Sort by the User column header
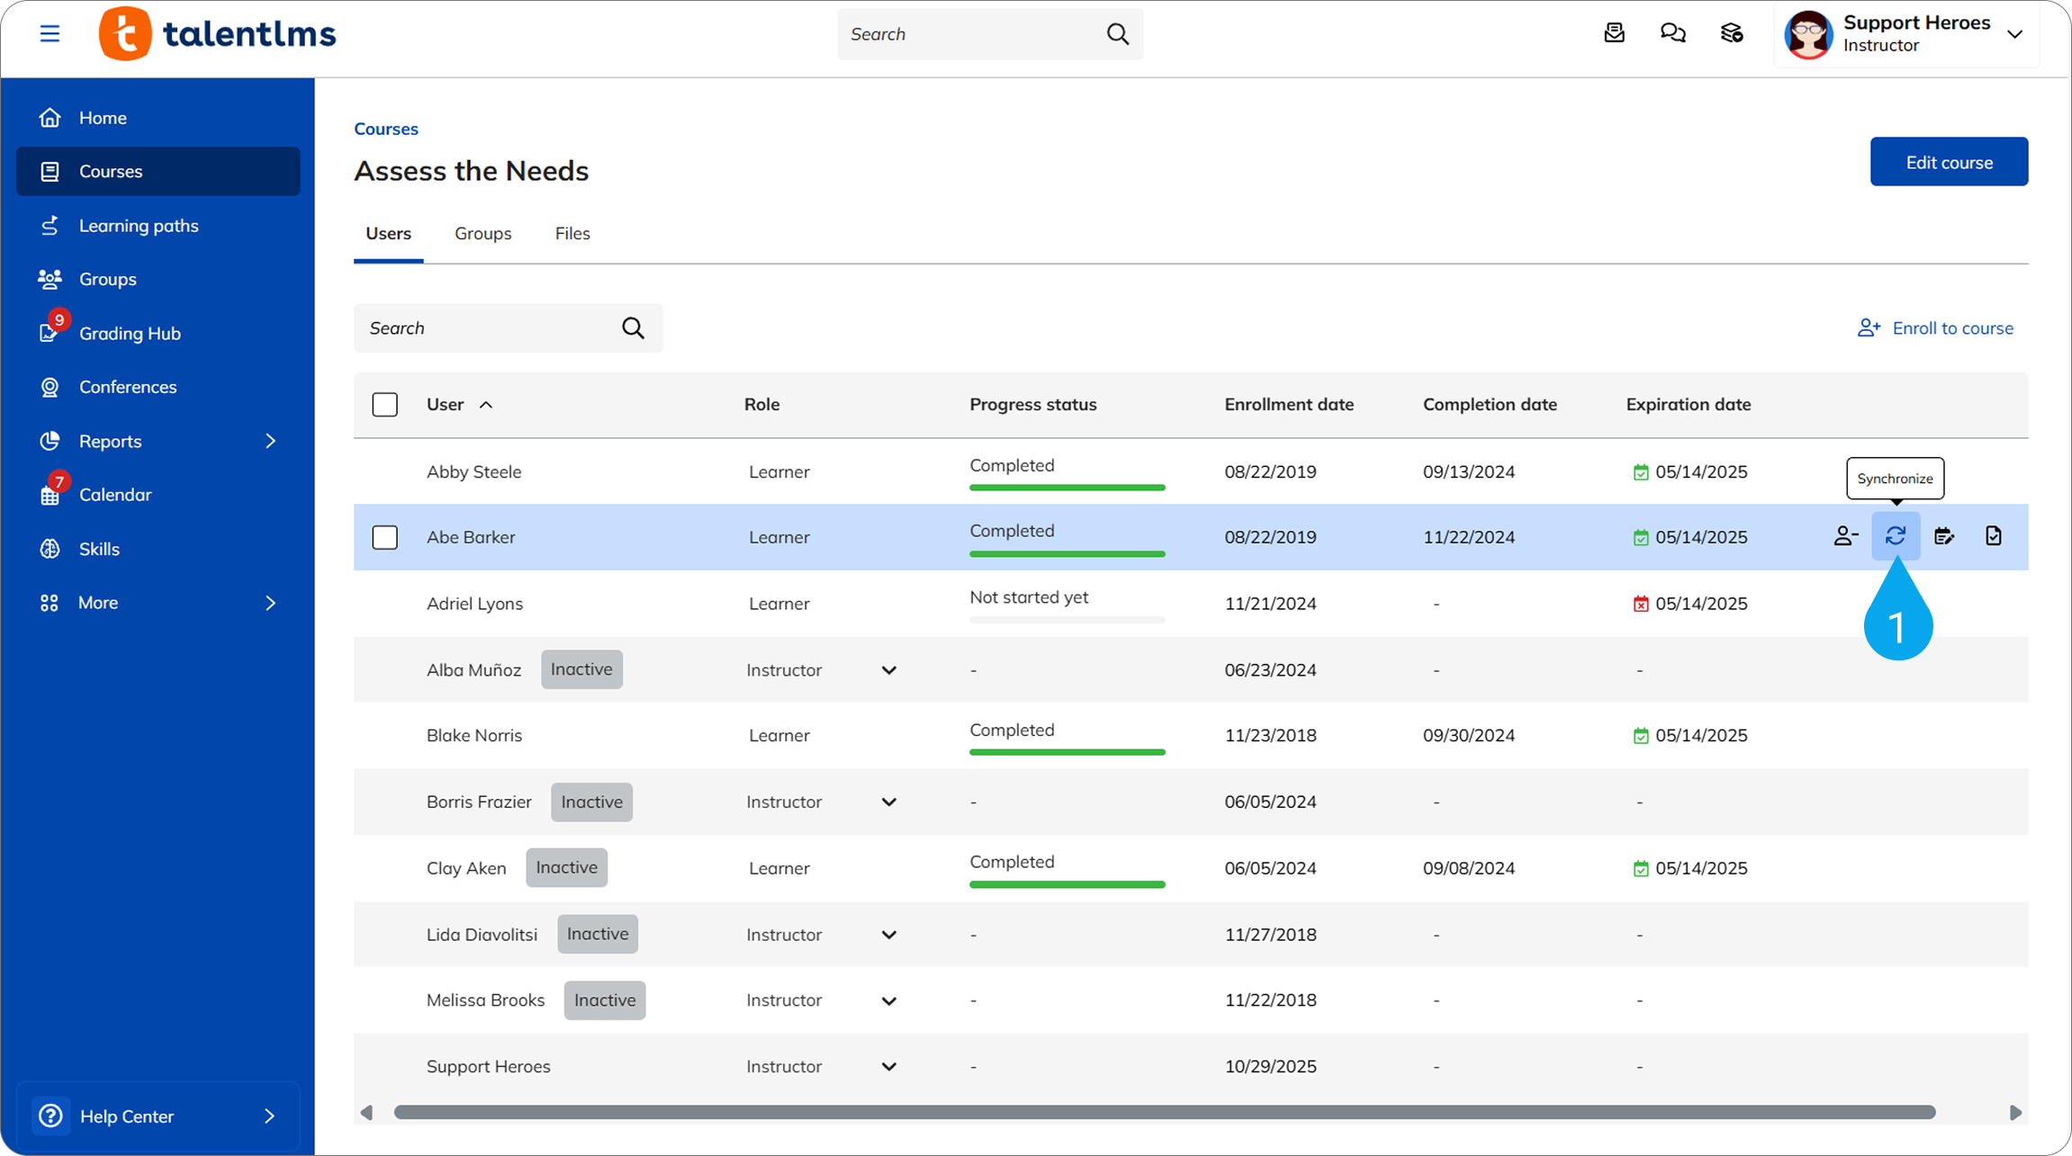Screen dimensions: 2072x1156 tap(459, 405)
